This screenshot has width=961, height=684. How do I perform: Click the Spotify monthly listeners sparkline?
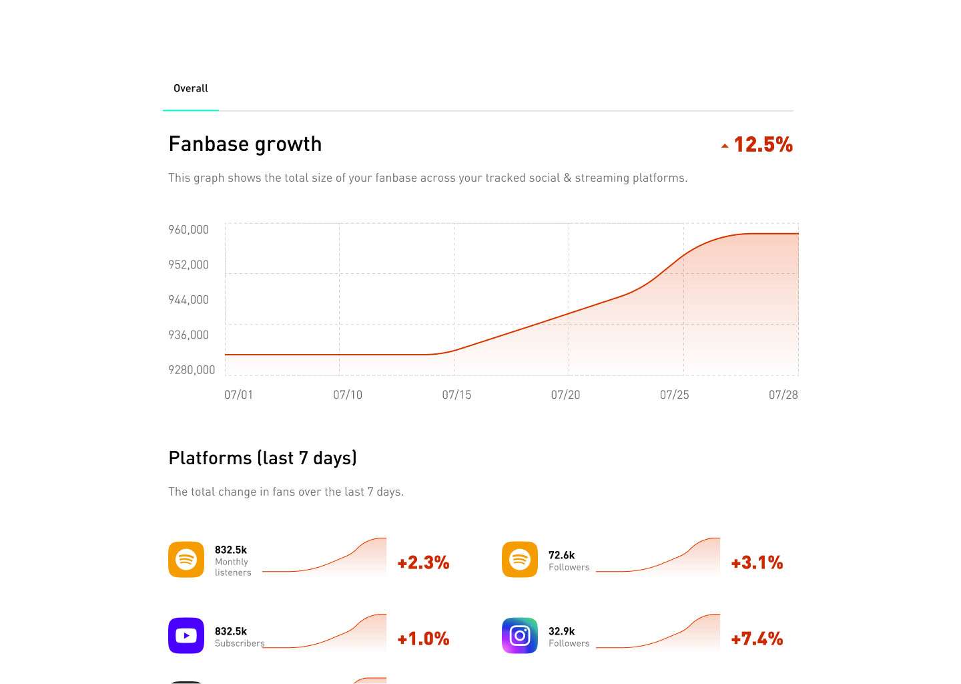tap(324, 557)
